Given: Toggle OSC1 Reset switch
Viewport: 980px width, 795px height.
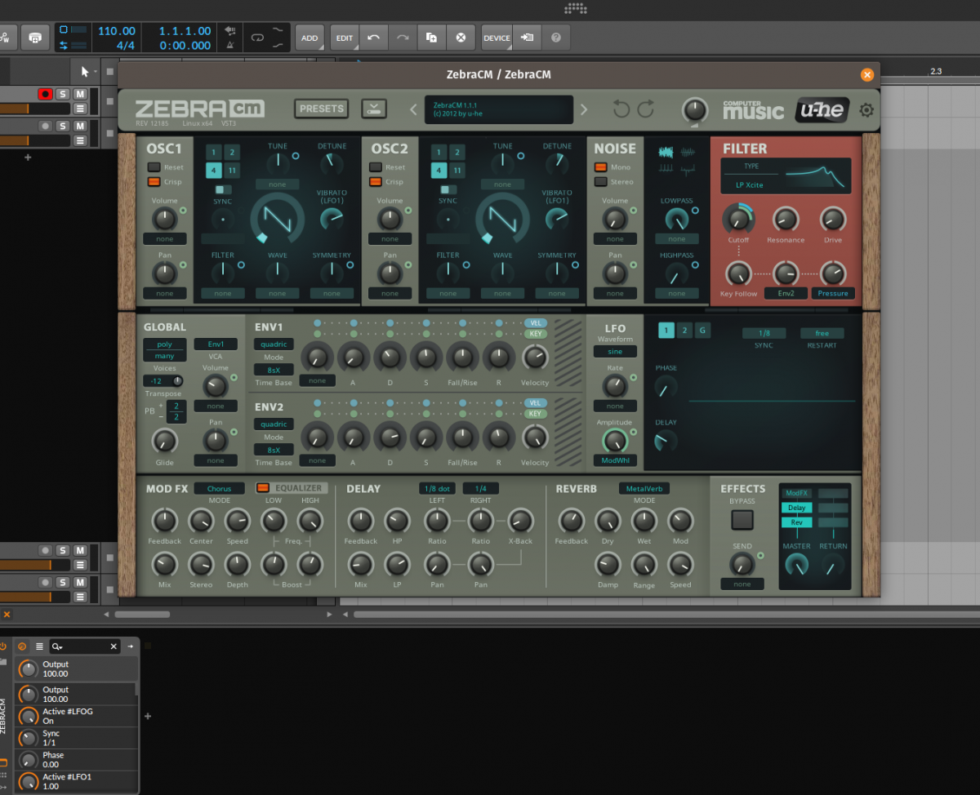Looking at the screenshot, I should pyautogui.click(x=154, y=167).
